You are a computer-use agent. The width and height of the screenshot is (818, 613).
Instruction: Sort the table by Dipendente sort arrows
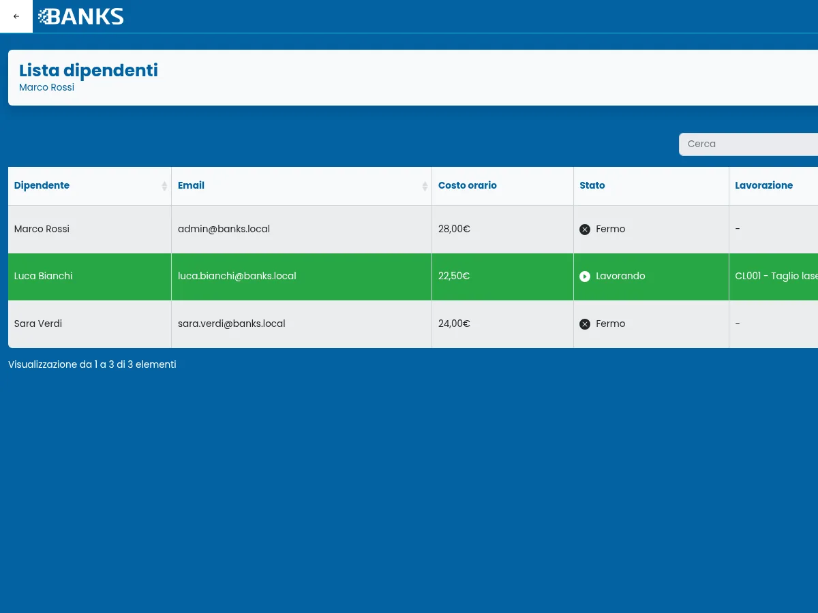tap(164, 186)
